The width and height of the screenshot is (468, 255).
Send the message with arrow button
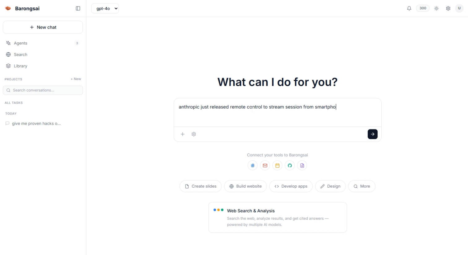(x=373, y=134)
